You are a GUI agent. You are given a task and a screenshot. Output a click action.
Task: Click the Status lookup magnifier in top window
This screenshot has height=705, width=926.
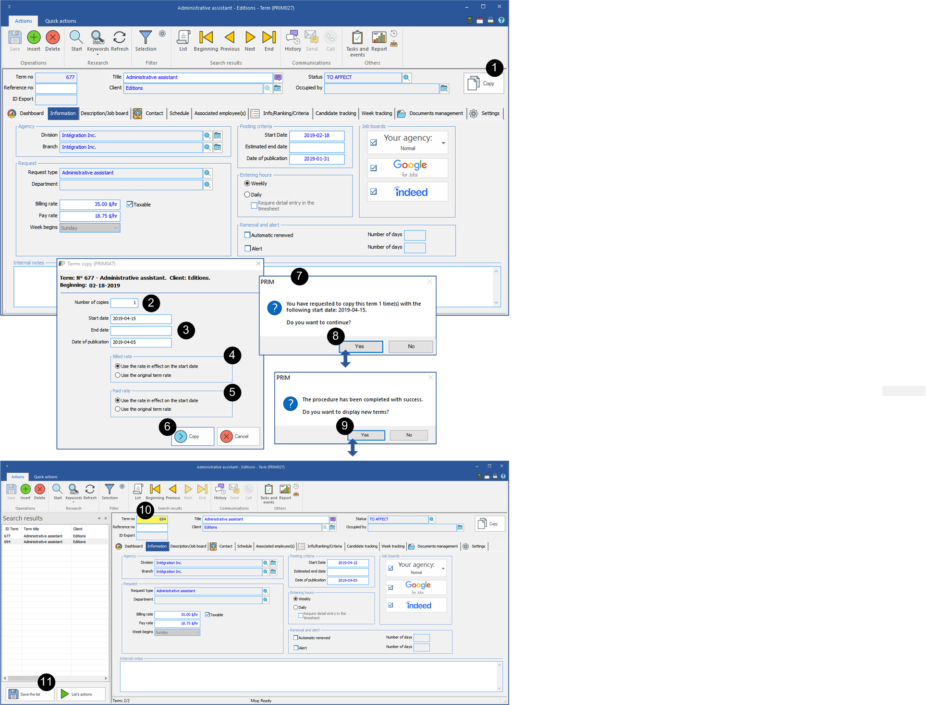pos(407,78)
